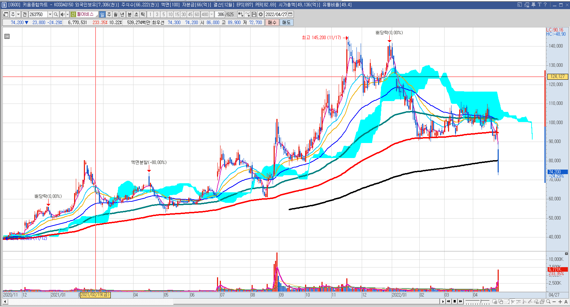Click the fast-forward button in bottom controls
Image resolution: width=570 pixels, height=307 pixels.
[x=461, y=301]
